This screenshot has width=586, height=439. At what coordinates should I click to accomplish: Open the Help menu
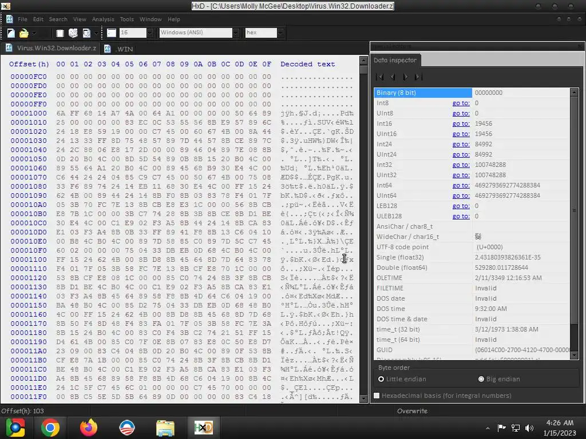click(x=174, y=19)
